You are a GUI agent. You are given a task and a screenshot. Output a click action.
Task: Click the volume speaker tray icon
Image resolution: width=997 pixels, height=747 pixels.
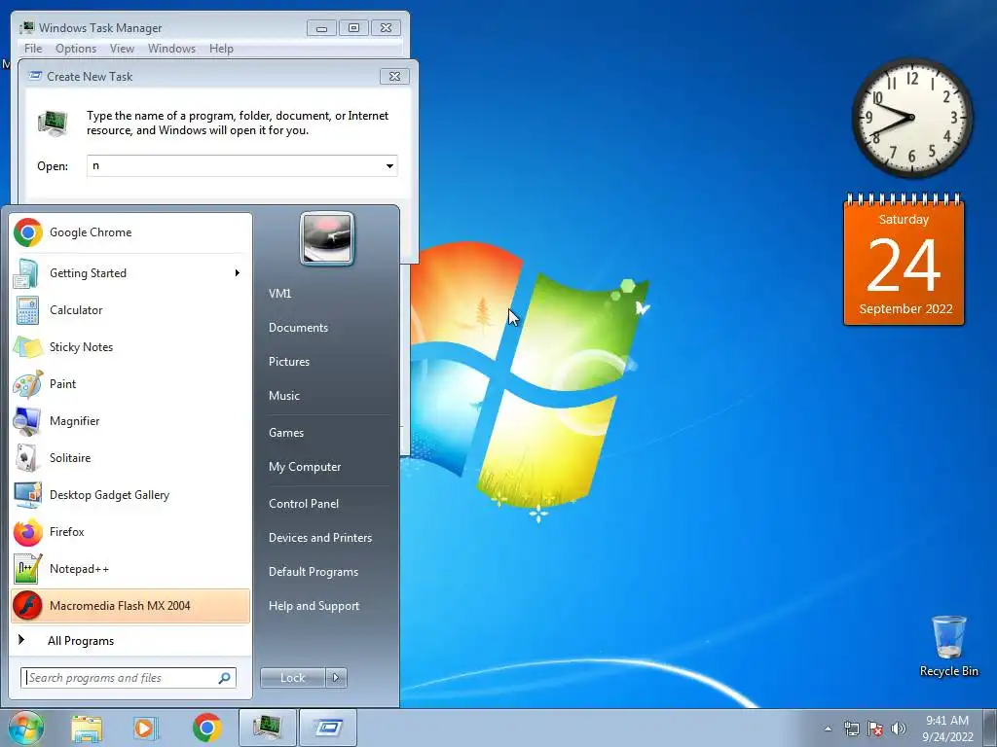pos(899,729)
